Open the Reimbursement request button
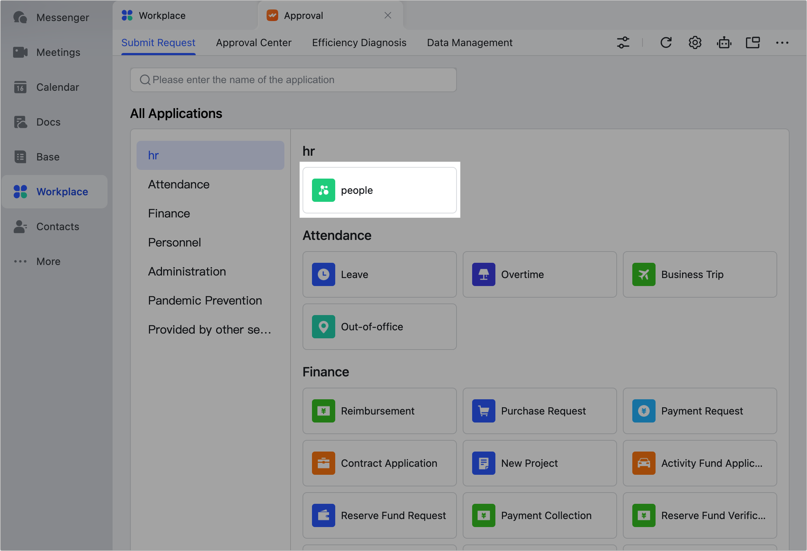Image resolution: width=807 pixels, height=551 pixels. click(380, 411)
